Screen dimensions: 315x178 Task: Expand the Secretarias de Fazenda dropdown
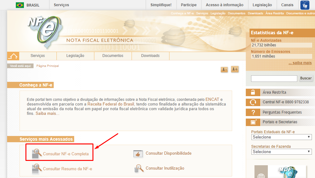pos(281,152)
